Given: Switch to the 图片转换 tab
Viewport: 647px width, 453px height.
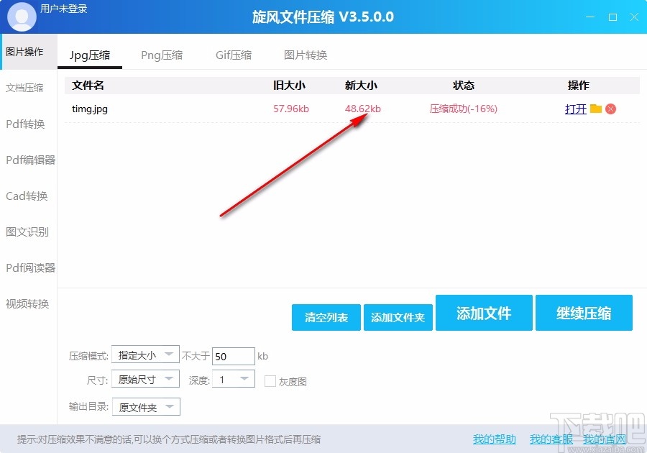Looking at the screenshot, I should pyautogui.click(x=306, y=54).
